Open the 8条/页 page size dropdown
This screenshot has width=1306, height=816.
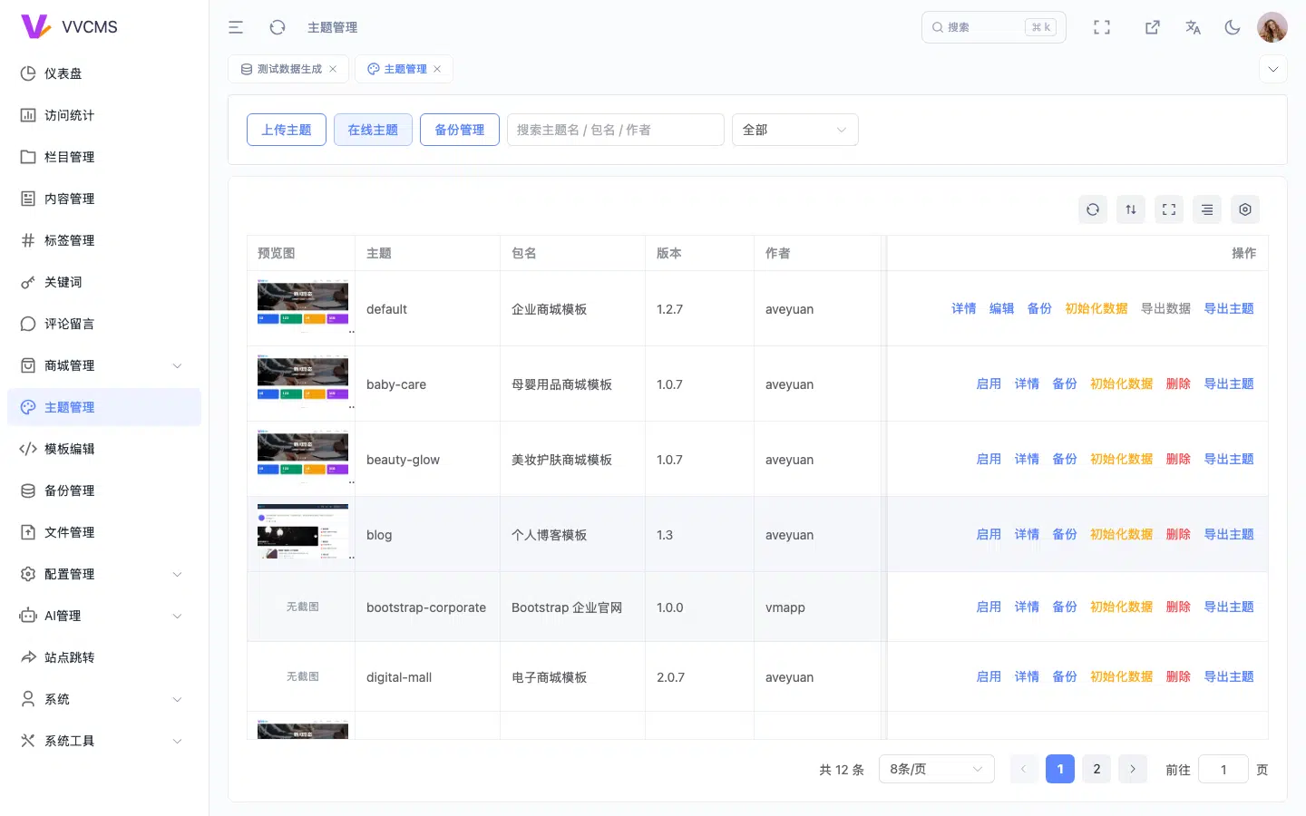coord(937,769)
